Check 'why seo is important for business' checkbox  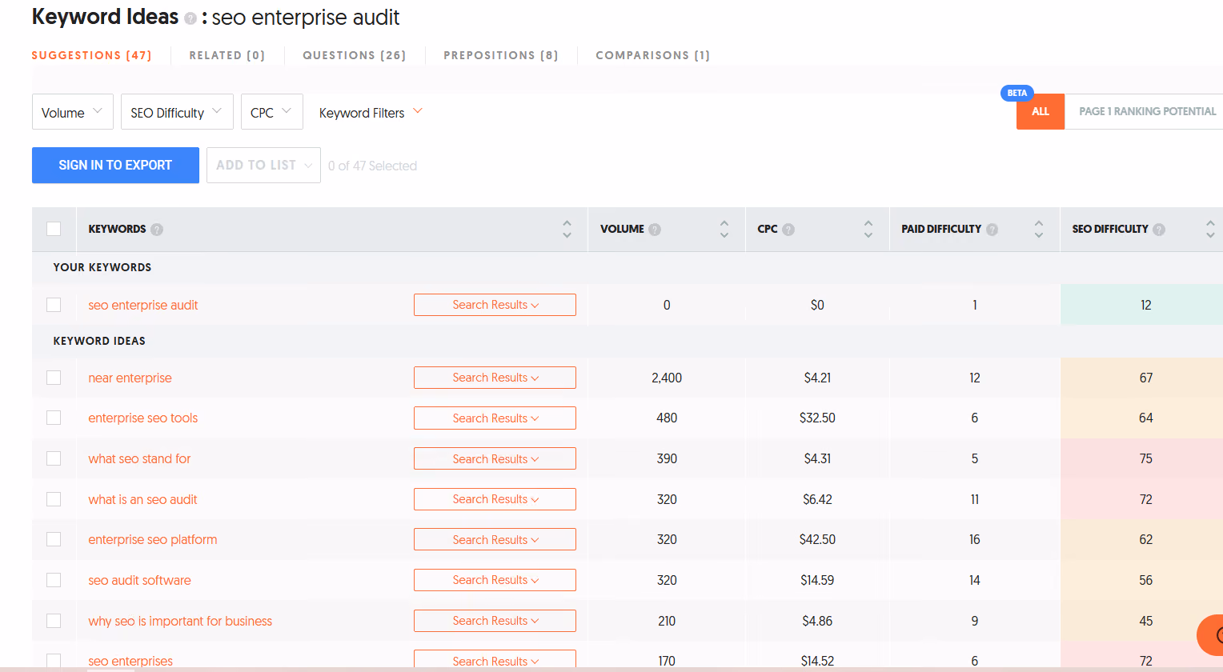(54, 621)
